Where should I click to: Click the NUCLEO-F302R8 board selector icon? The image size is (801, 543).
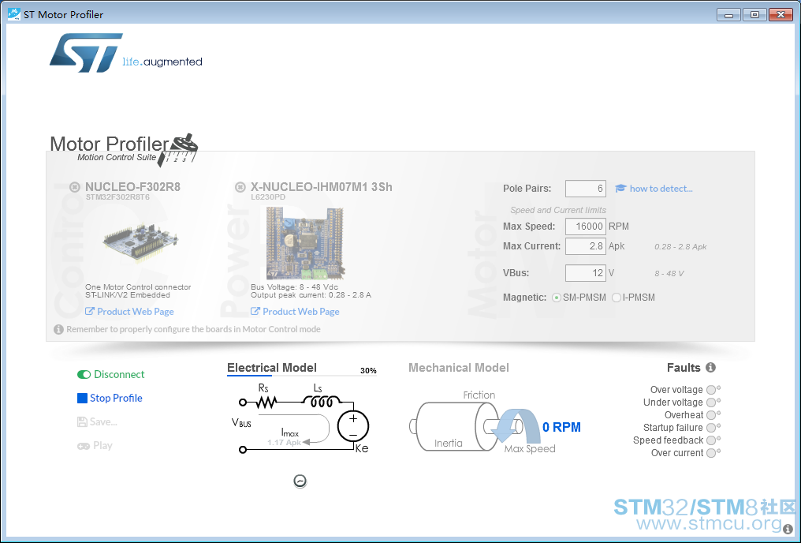(75, 187)
